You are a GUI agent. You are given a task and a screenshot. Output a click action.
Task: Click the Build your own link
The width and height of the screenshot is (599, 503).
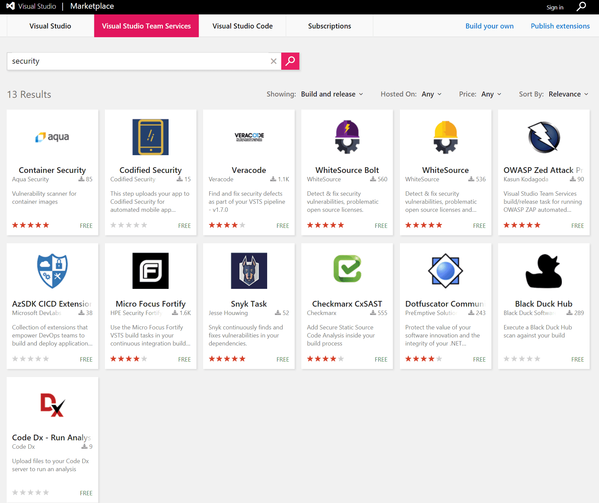pyautogui.click(x=489, y=26)
